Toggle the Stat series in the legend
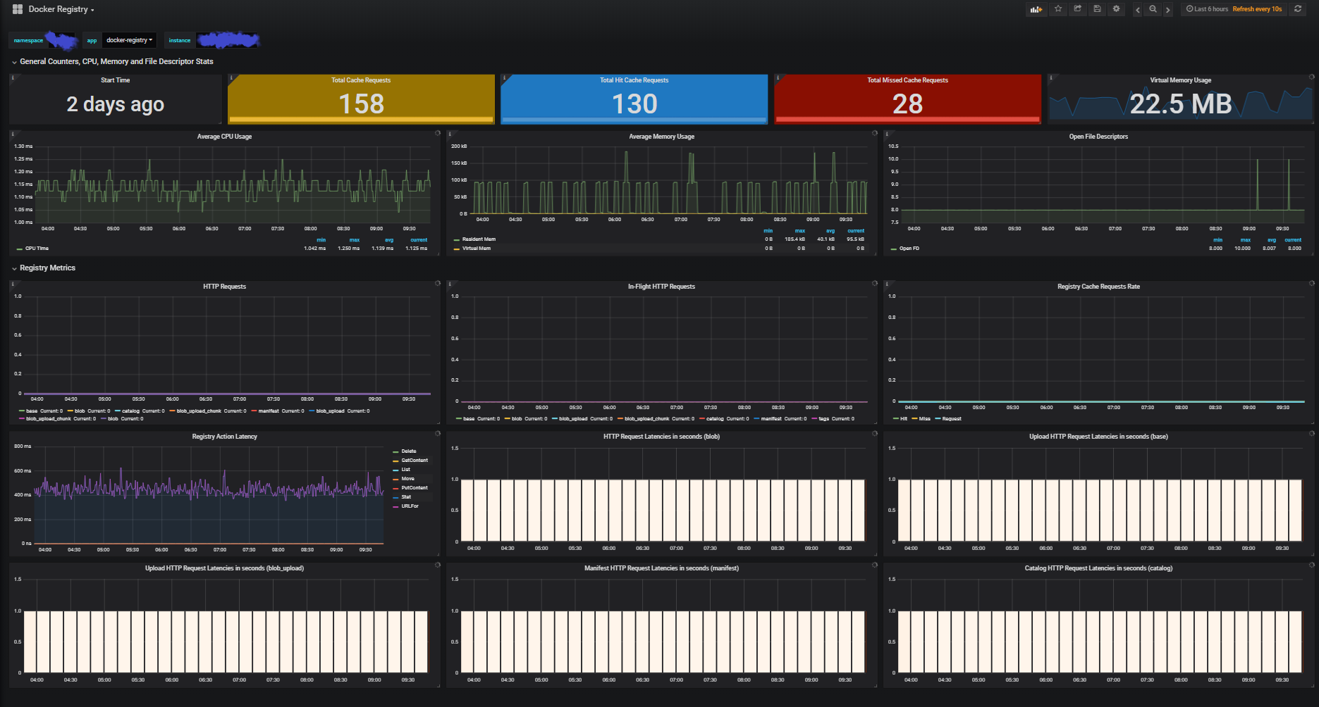 point(406,497)
